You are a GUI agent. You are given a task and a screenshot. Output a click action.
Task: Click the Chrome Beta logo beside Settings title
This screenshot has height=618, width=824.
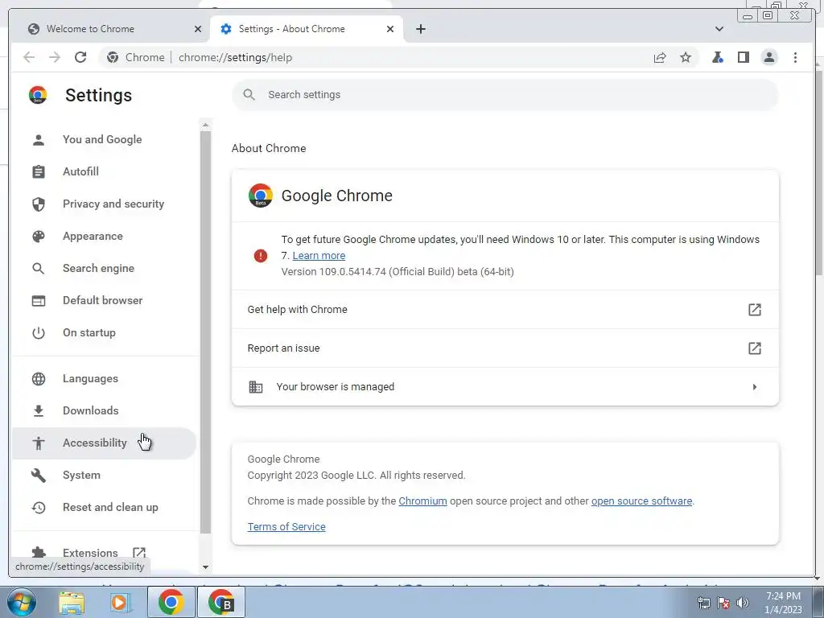click(x=38, y=95)
